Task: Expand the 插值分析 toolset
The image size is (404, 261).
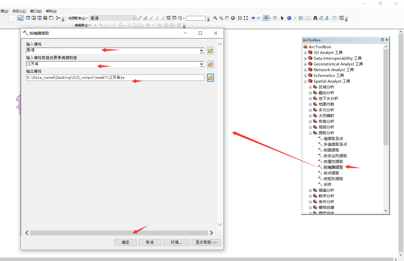Action: (310, 190)
